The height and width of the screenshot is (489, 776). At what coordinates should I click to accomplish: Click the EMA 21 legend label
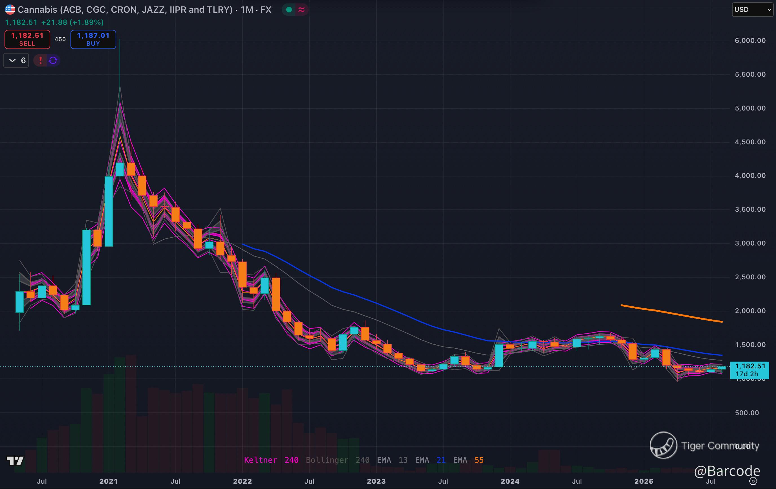[430, 460]
